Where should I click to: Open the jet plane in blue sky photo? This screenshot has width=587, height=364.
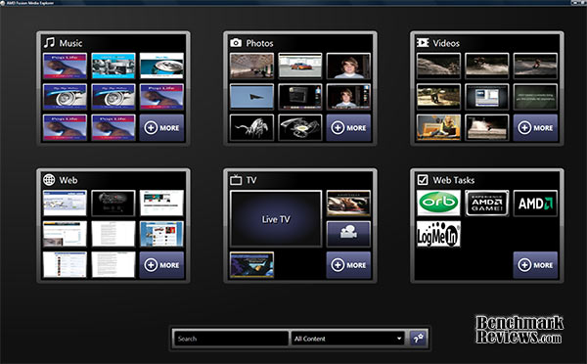click(251, 97)
